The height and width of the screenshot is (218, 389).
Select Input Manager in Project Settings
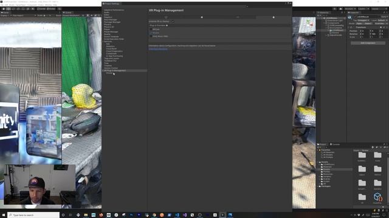click(x=111, y=20)
